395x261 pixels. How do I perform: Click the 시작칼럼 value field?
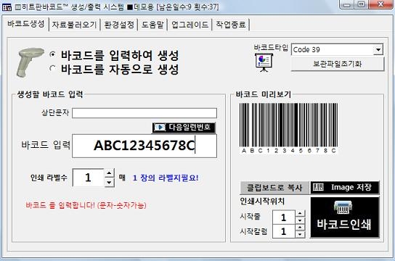[x=284, y=231]
